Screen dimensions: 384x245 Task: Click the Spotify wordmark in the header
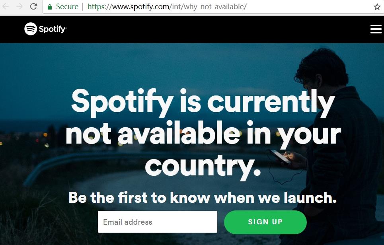click(53, 29)
